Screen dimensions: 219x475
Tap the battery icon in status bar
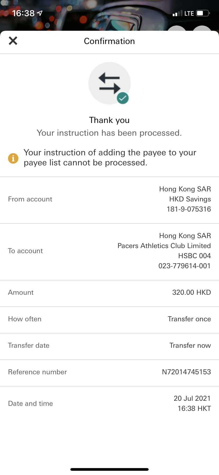click(x=203, y=13)
